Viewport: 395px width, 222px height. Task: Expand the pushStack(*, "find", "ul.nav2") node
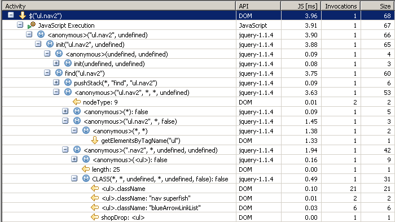(x=56, y=82)
